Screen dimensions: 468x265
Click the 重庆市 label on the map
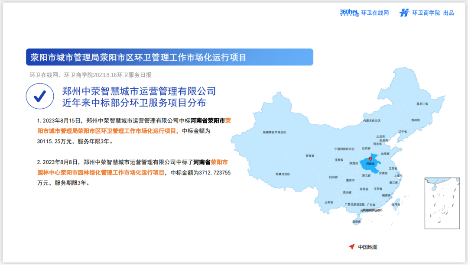coord(350,180)
